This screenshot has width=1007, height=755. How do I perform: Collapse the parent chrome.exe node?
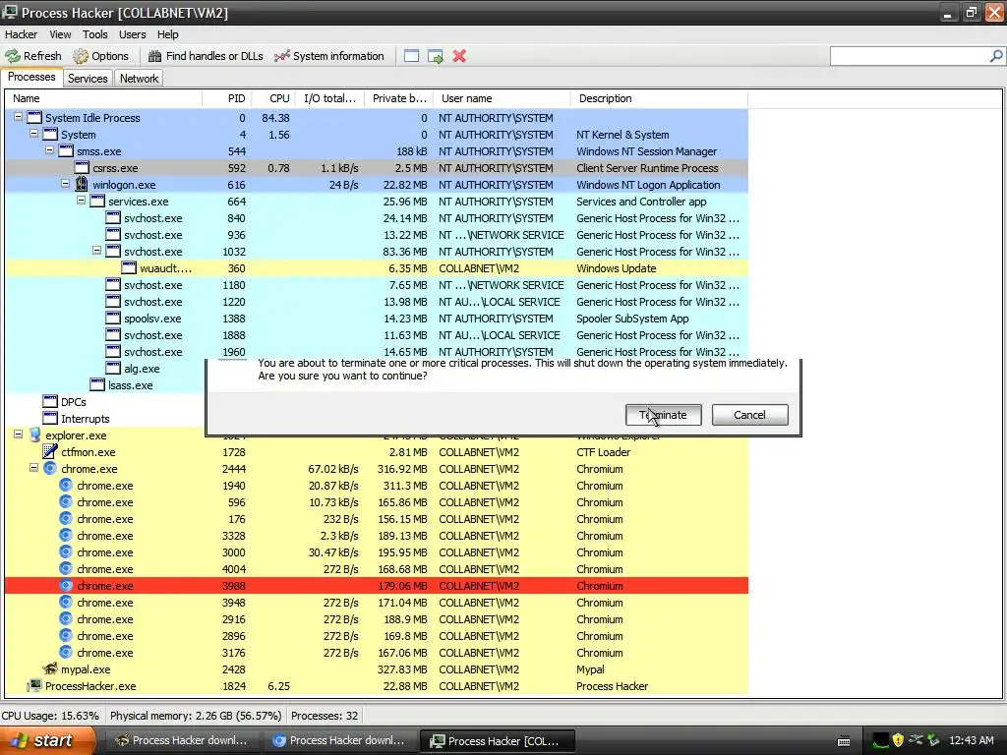[33, 468]
